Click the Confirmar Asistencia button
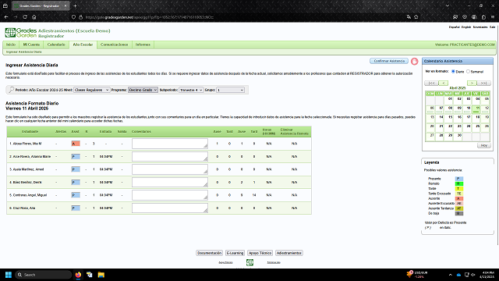Image resolution: width=499 pixels, height=281 pixels. [389, 61]
